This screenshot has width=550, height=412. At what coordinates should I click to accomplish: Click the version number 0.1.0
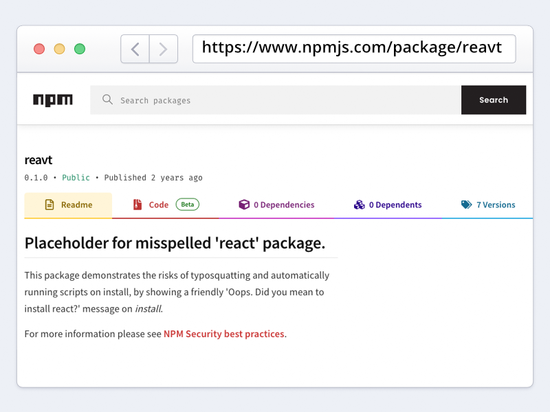(x=36, y=178)
